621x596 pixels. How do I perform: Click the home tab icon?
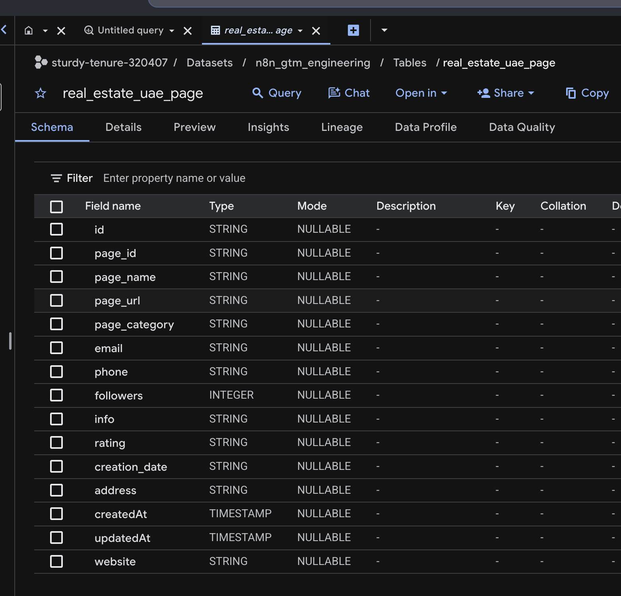29,30
